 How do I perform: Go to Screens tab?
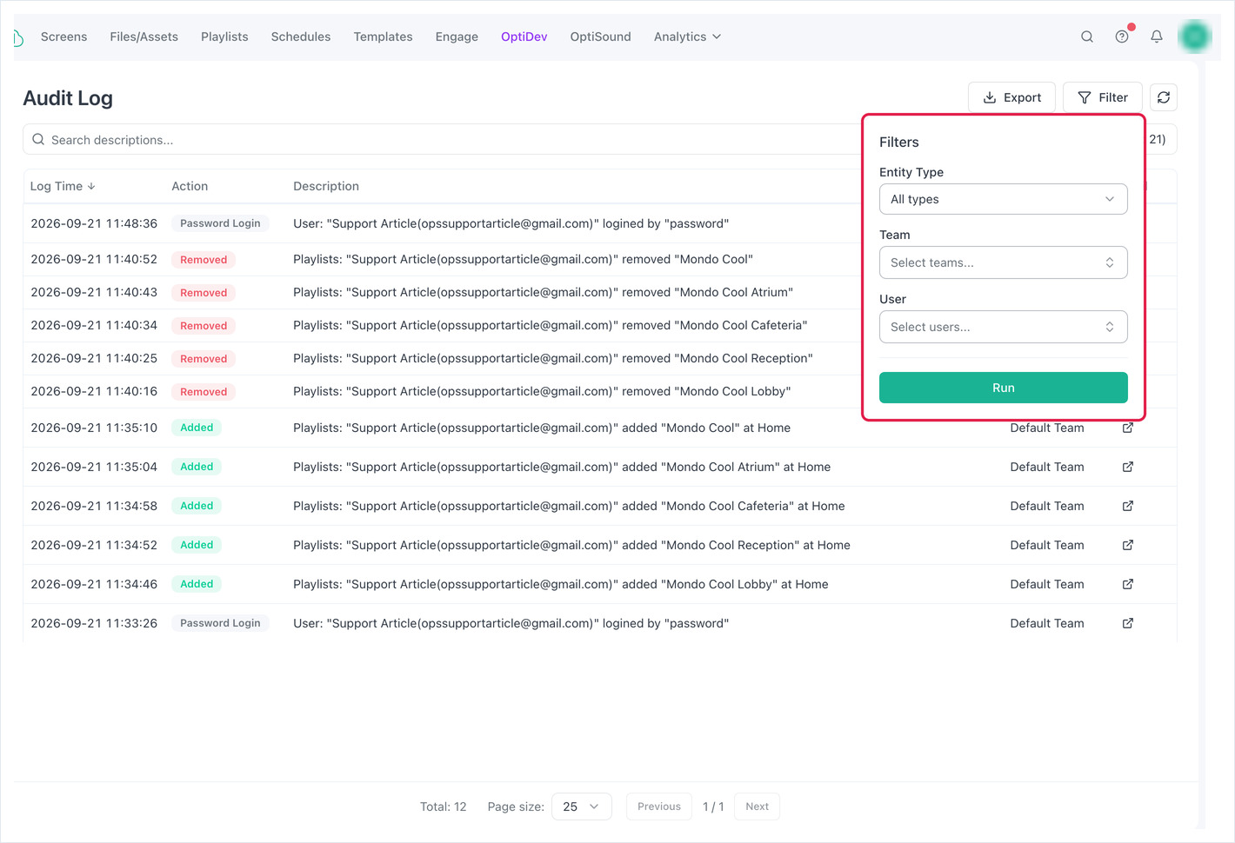pyautogui.click(x=64, y=37)
